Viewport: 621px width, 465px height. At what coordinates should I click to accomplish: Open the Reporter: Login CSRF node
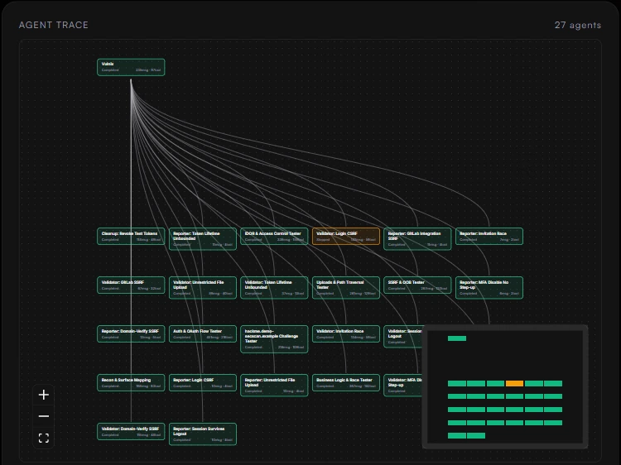pos(203,383)
